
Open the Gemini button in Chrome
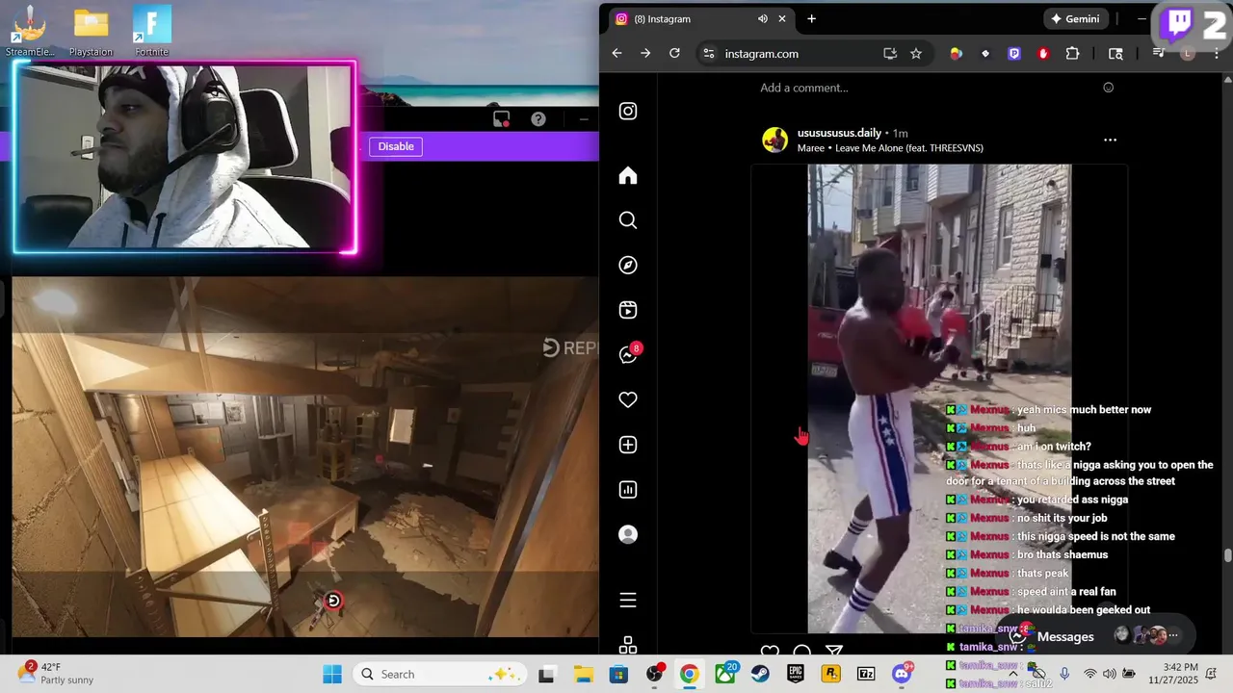tap(1076, 19)
